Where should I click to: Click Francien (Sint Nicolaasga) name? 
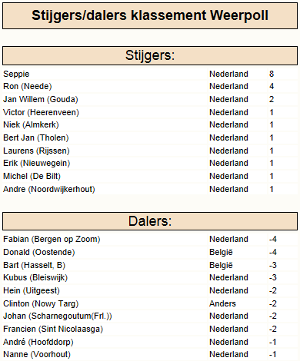(53, 329)
